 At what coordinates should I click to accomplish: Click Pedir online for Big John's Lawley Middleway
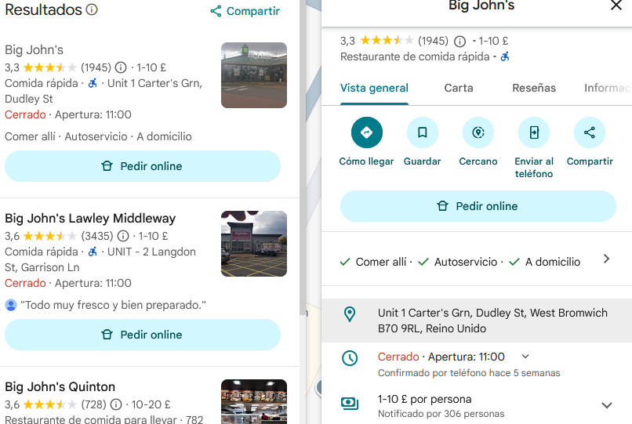[x=142, y=335]
